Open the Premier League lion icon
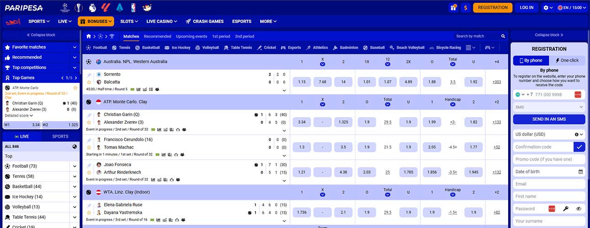The width and height of the screenshot is (590, 228). 92,7
